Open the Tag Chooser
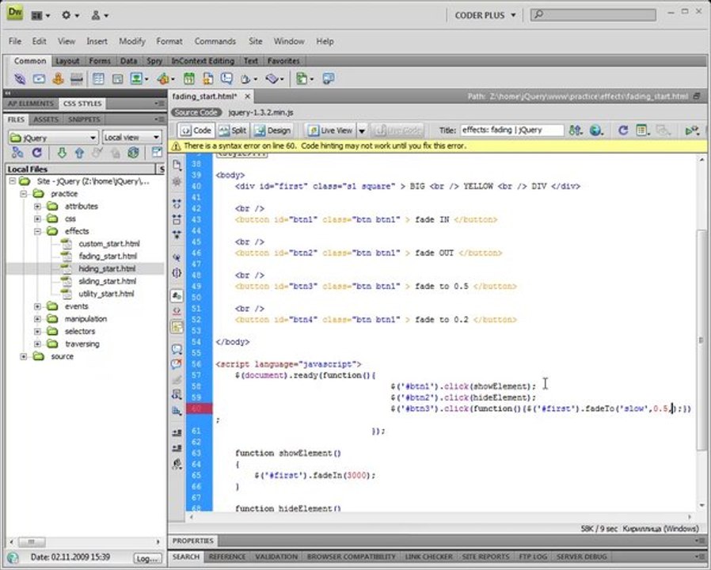The image size is (711, 570). (329, 79)
